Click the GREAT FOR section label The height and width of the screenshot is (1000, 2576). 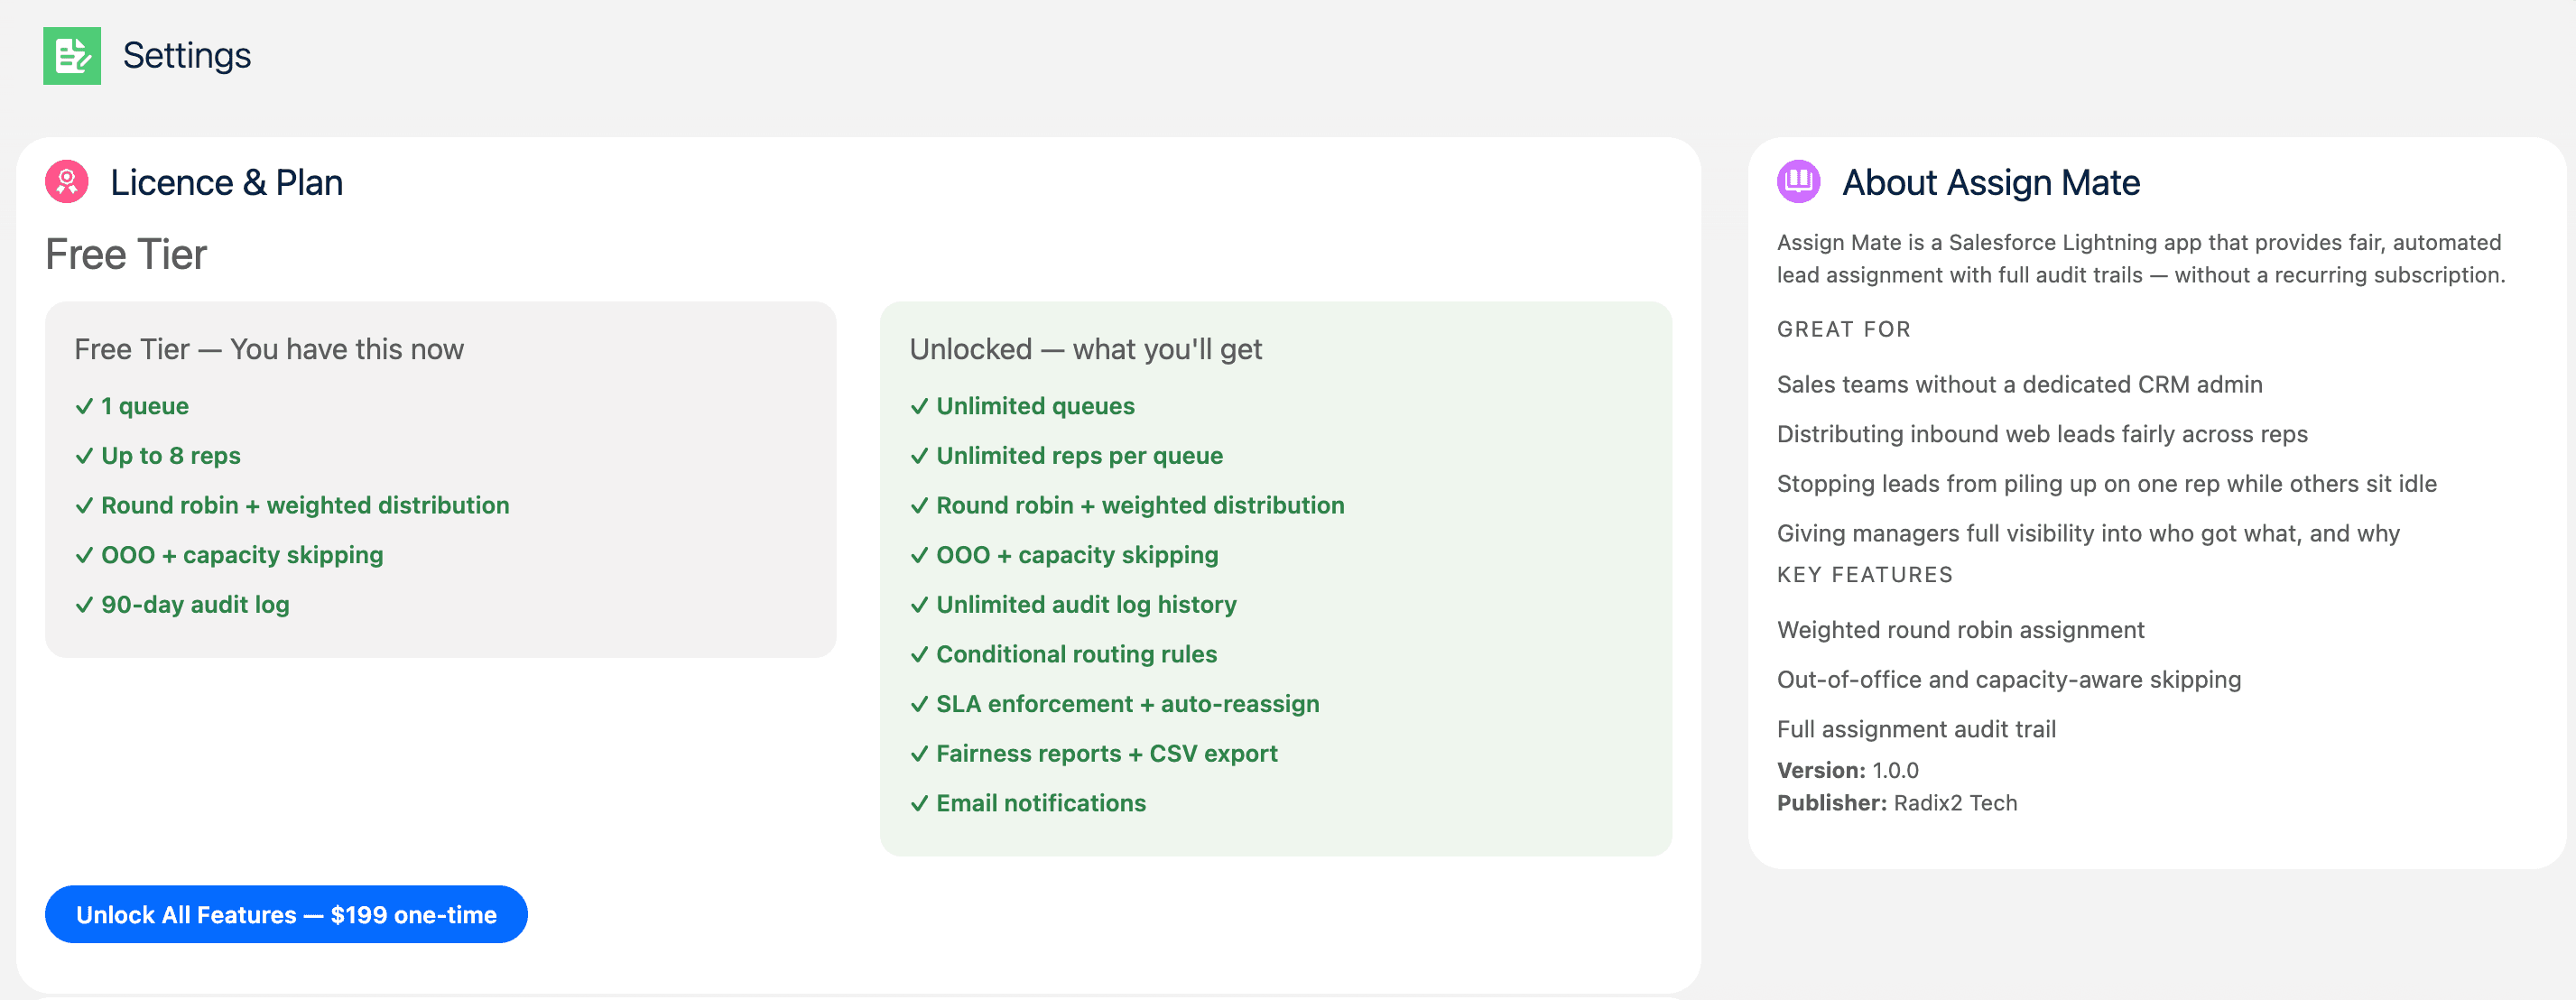click(x=1844, y=329)
